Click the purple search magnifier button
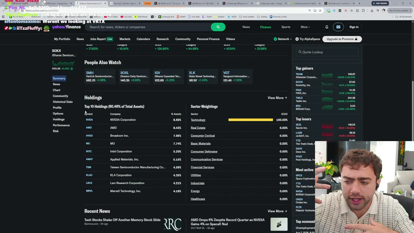 click(x=218, y=27)
